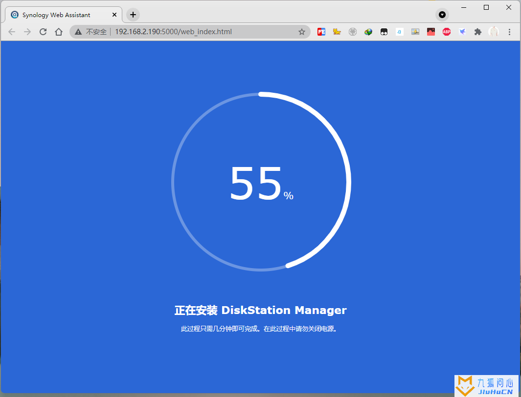Click the image downloader extension icon
521x397 pixels.
415,32
